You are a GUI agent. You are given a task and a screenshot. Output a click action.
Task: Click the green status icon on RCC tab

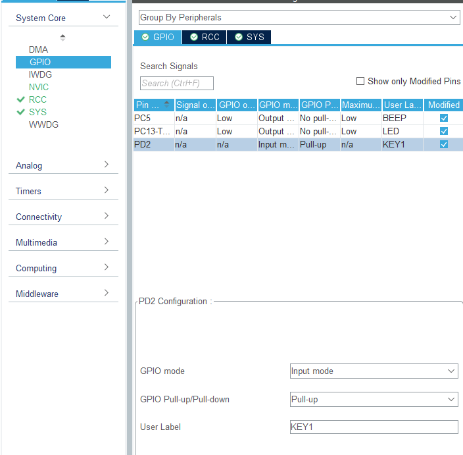tap(194, 37)
